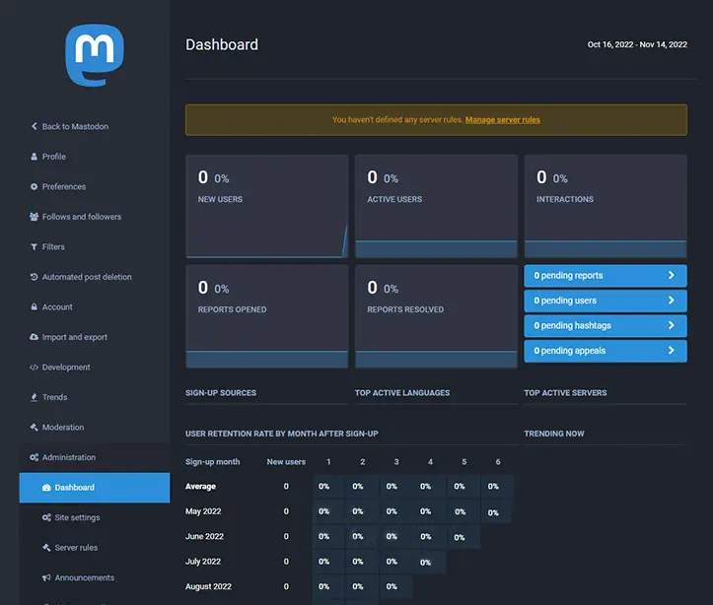The image size is (713, 605).
Task: Click the Mastodon elephant logo
Action: pyautogui.click(x=95, y=55)
